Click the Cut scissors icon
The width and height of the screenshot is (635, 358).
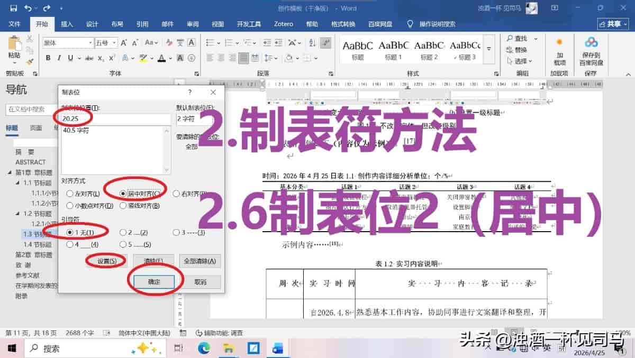30,39
